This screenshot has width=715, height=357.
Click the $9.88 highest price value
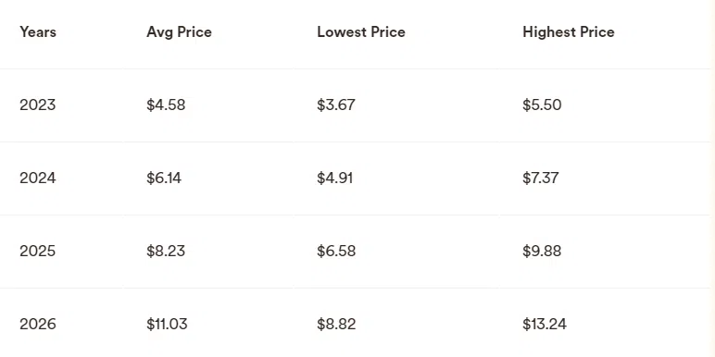click(542, 252)
